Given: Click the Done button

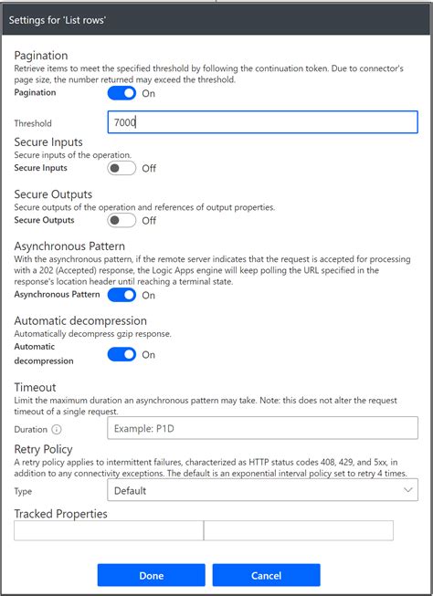Looking at the screenshot, I should tap(152, 575).
